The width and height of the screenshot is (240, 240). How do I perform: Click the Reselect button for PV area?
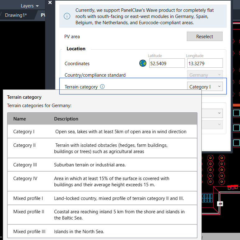click(205, 36)
